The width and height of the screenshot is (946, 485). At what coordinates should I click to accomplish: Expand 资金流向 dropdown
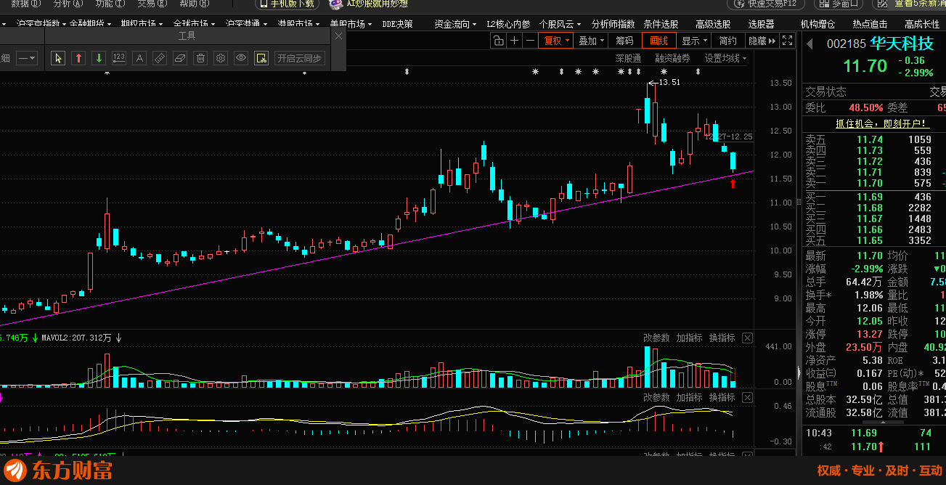(457, 24)
